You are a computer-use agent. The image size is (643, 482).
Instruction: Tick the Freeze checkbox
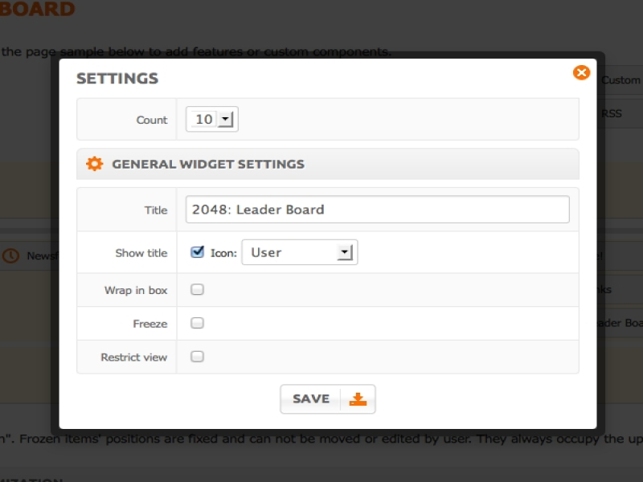coord(198,324)
